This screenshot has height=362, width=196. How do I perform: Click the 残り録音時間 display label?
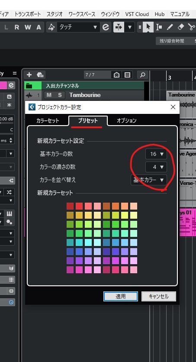172,41
